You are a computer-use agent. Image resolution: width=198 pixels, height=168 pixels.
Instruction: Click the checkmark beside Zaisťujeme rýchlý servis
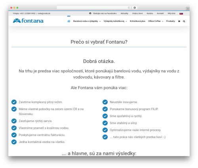pos(14,121)
